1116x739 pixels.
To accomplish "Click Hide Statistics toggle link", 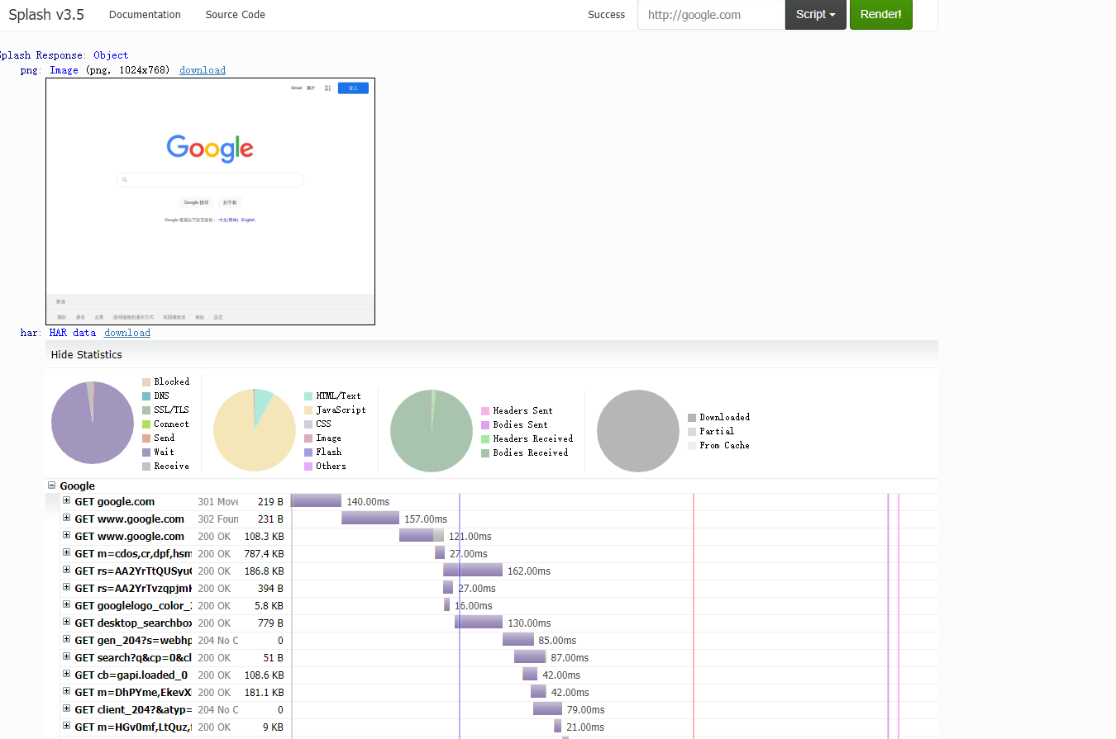I will [86, 355].
